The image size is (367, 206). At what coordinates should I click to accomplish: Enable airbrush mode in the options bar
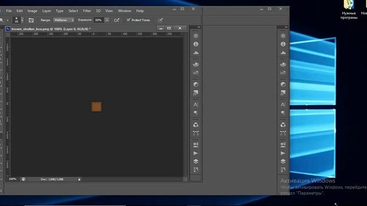point(116,21)
